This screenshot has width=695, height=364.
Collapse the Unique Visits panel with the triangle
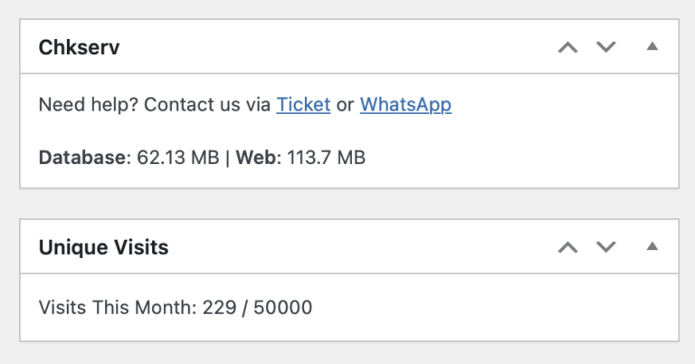[x=652, y=246]
